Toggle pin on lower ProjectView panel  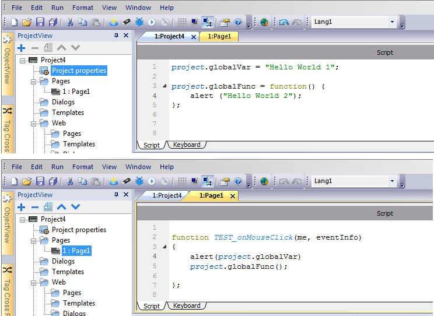(x=116, y=195)
